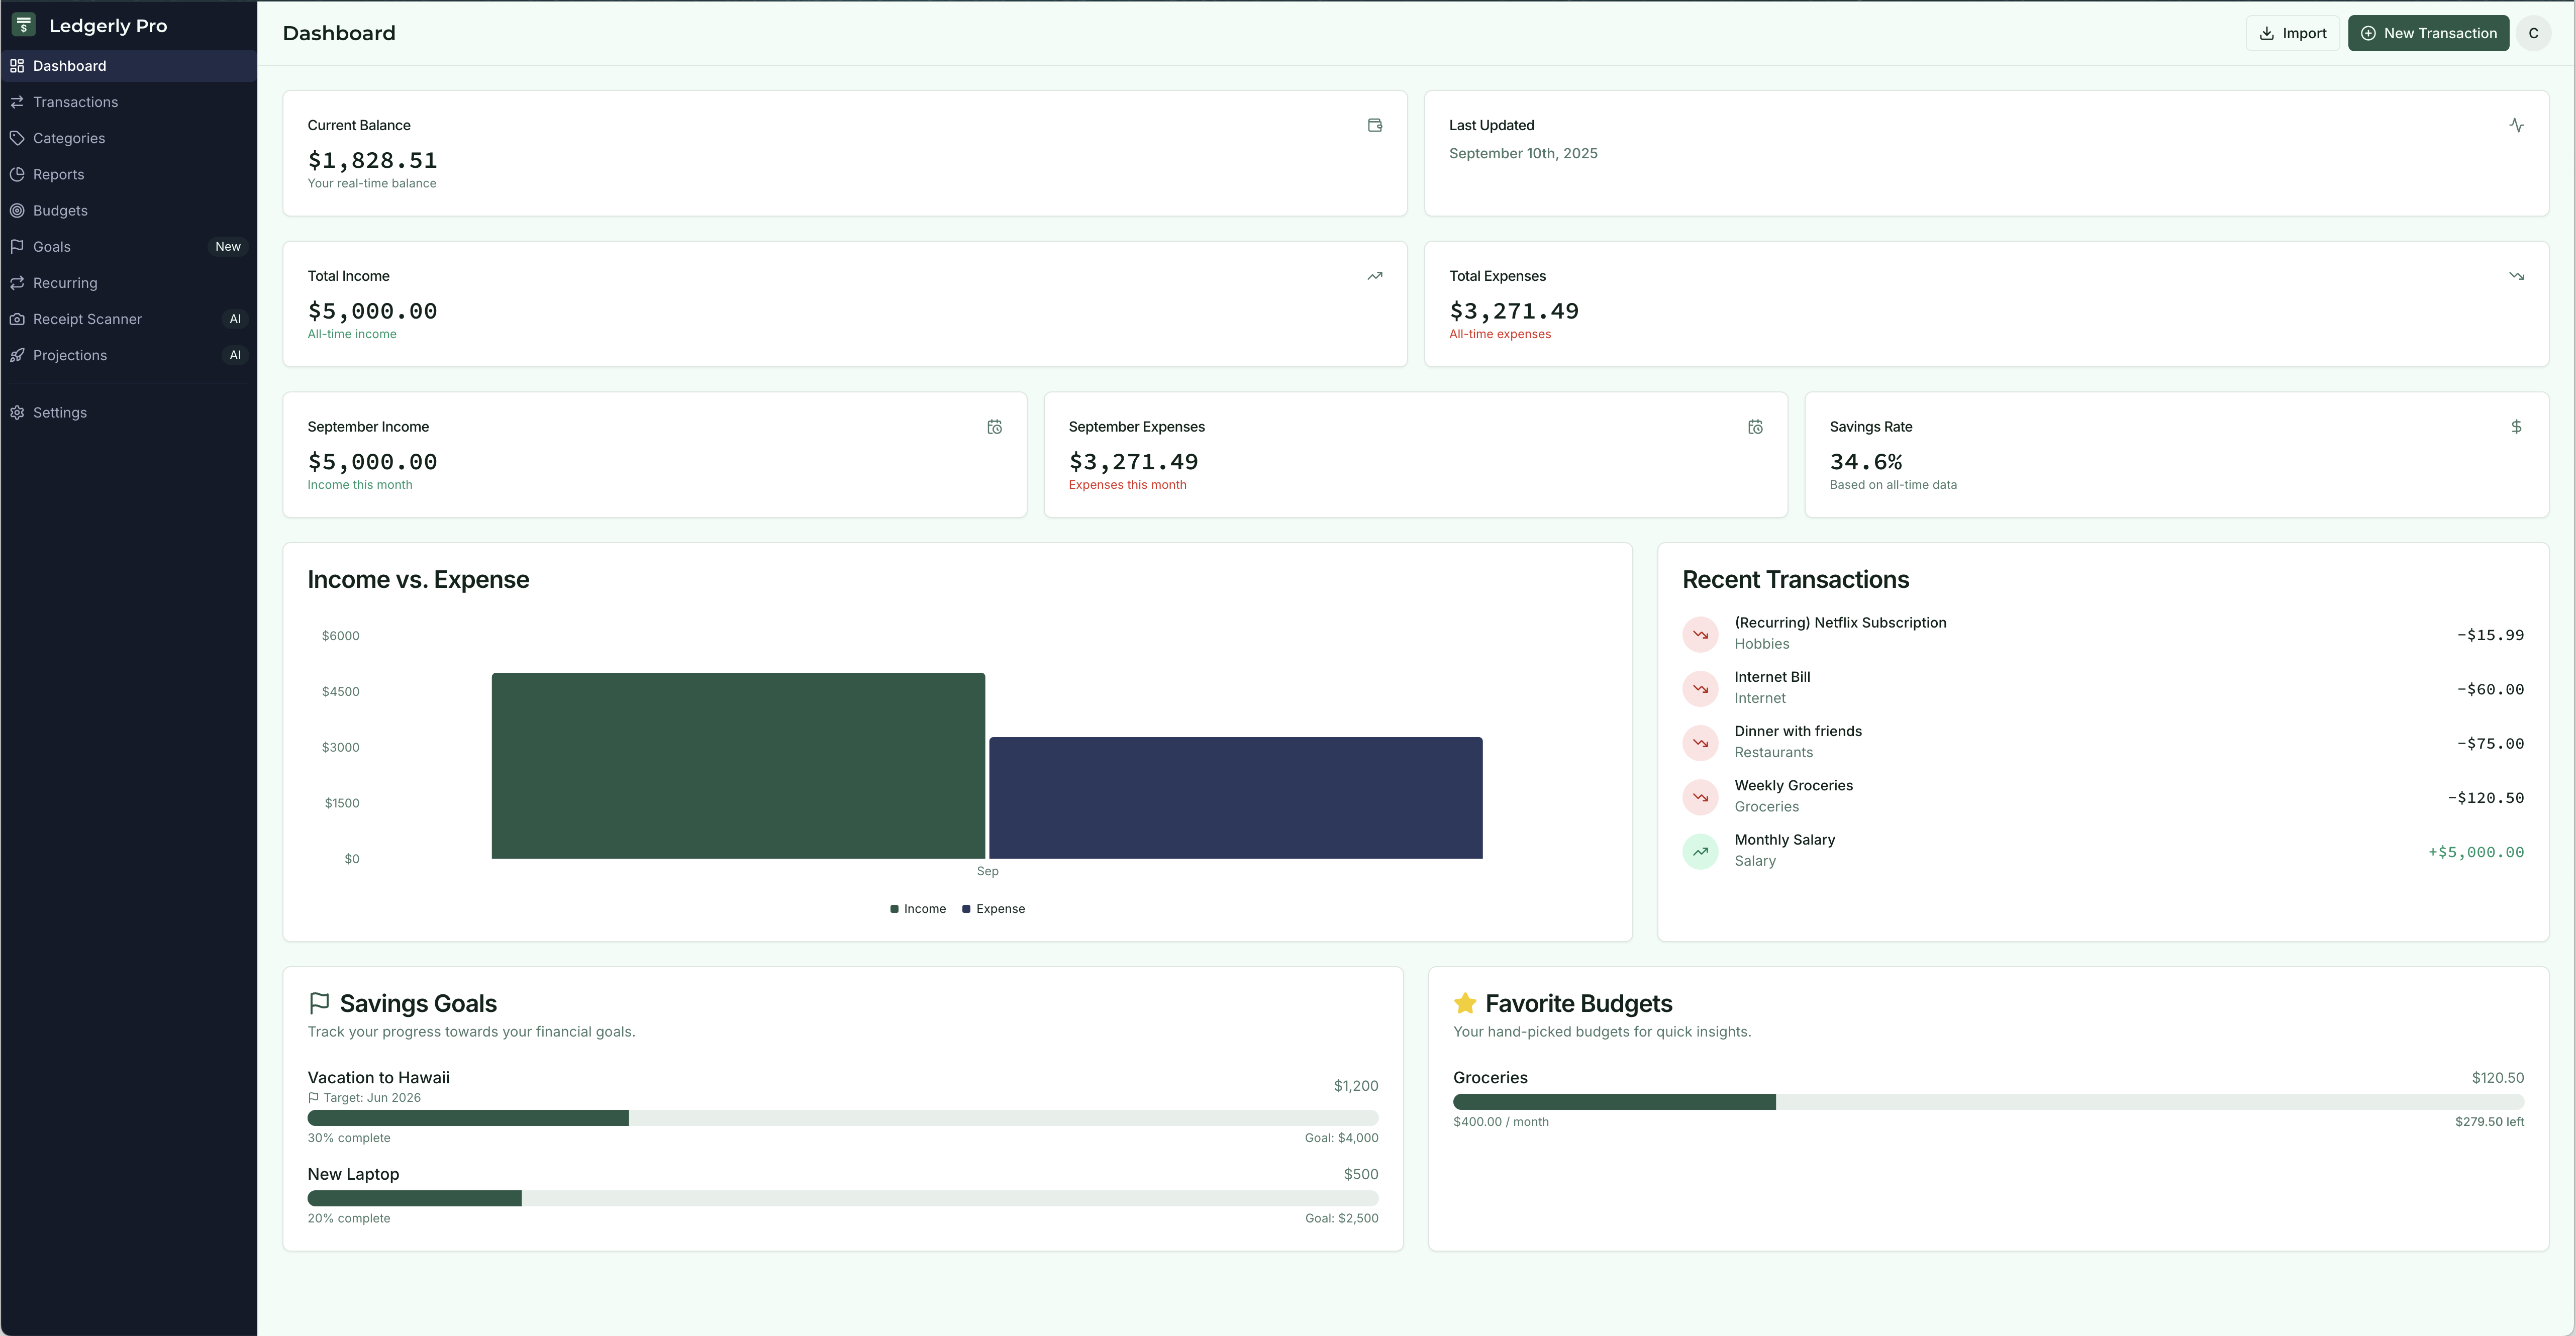Click the Import button

(x=2292, y=33)
